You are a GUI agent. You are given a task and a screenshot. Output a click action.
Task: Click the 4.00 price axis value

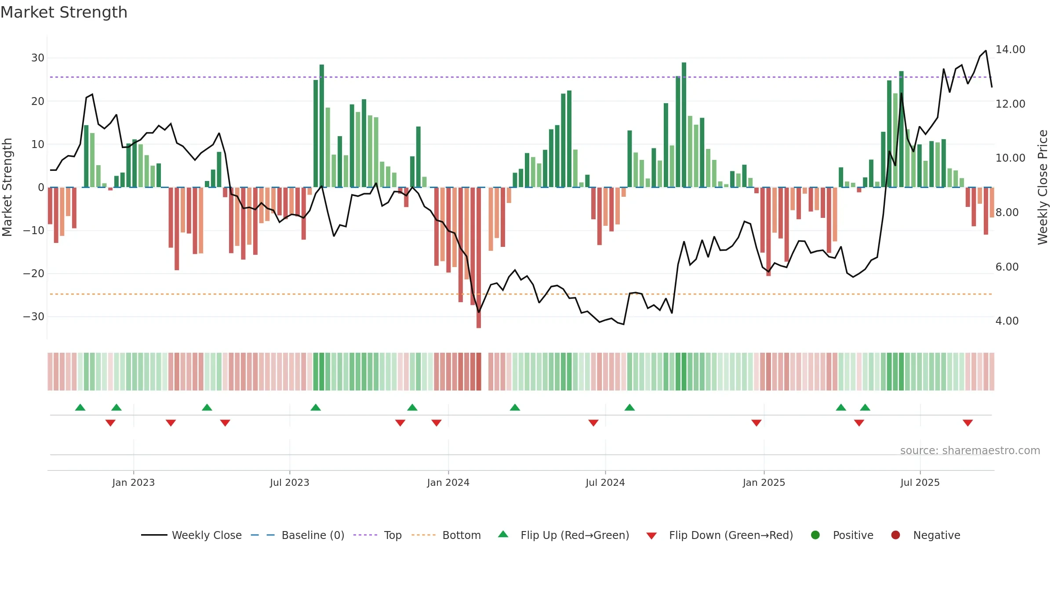click(x=1007, y=321)
